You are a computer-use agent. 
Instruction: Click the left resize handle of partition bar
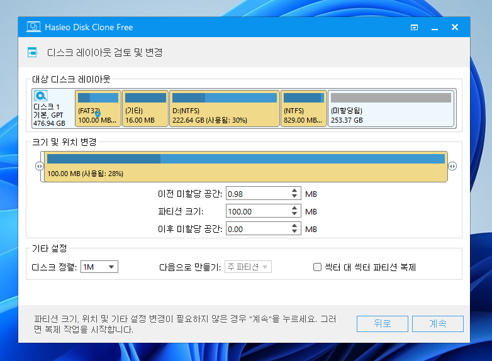coord(39,166)
